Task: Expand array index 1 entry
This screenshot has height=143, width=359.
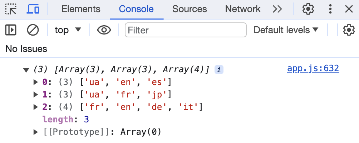Action: [35, 95]
